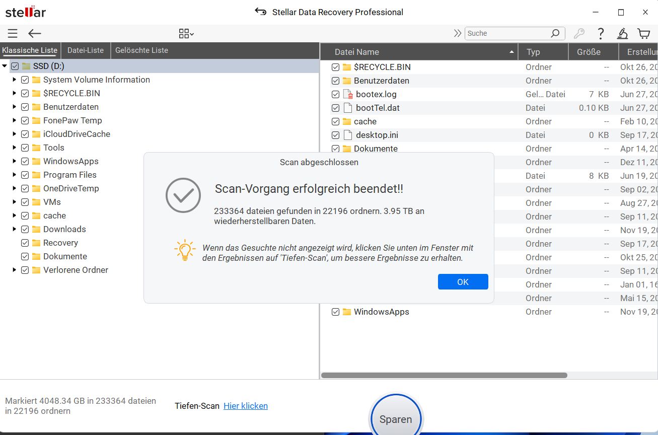Uncheck System Volume Information checkbox
The height and width of the screenshot is (435, 658).
(x=25, y=80)
